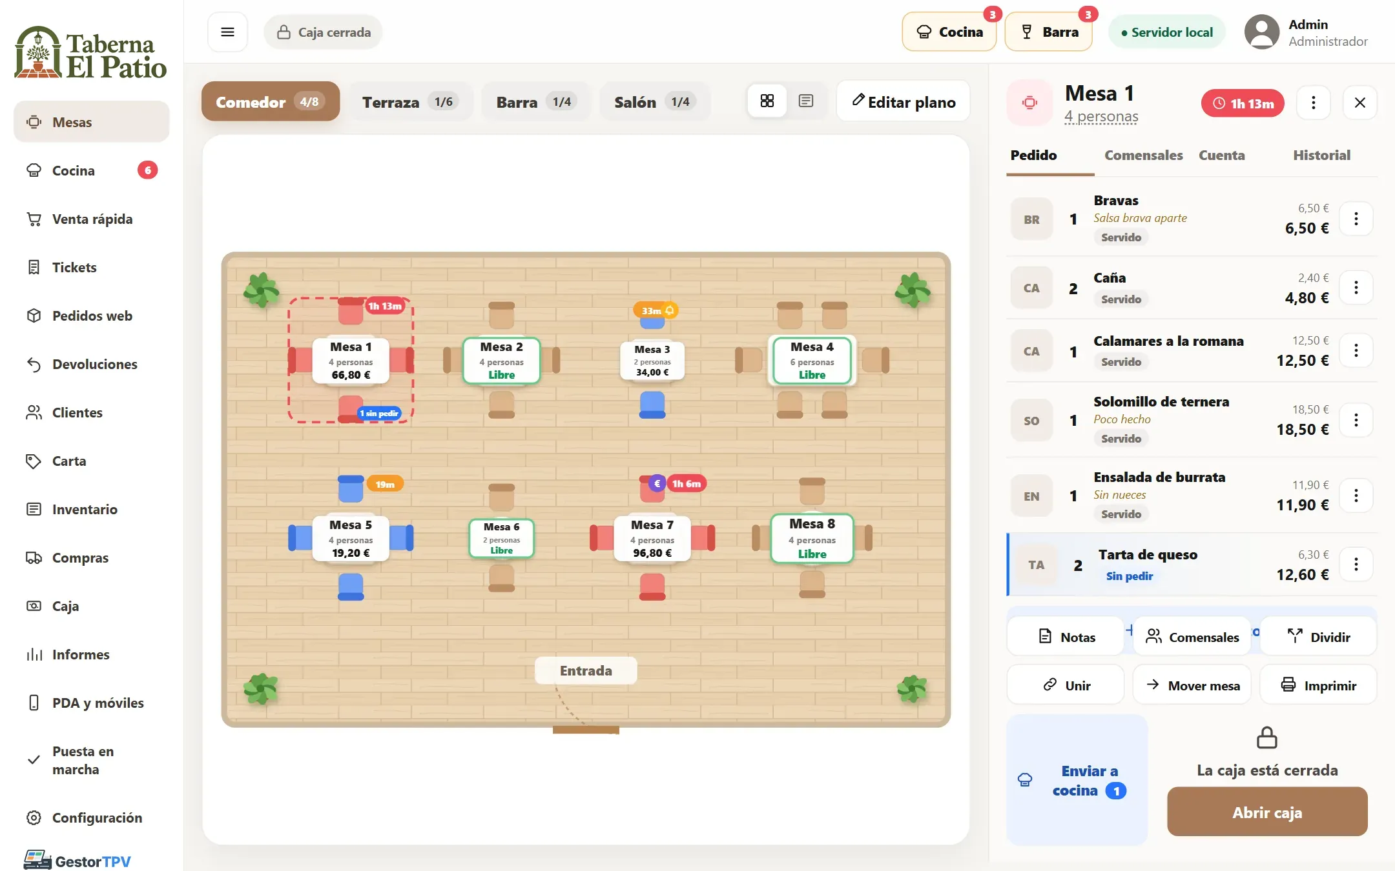The image size is (1395, 871).
Task: Open Caja in the sidebar
Action: click(92, 606)
